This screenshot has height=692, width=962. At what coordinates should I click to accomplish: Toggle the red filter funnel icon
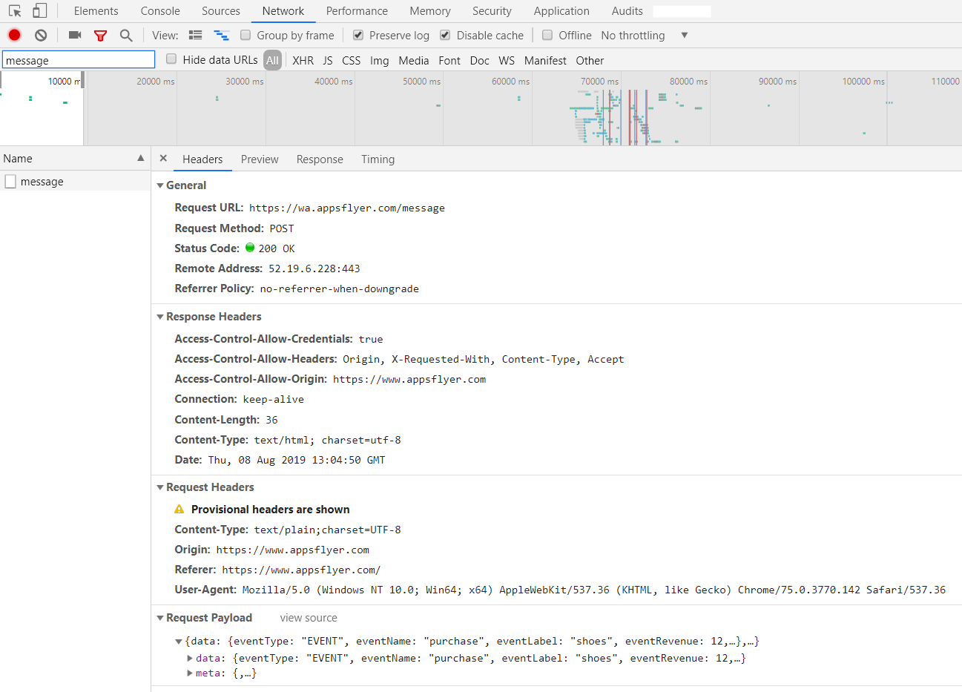[101, 35]
